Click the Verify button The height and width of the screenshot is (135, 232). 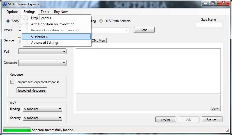215,109
